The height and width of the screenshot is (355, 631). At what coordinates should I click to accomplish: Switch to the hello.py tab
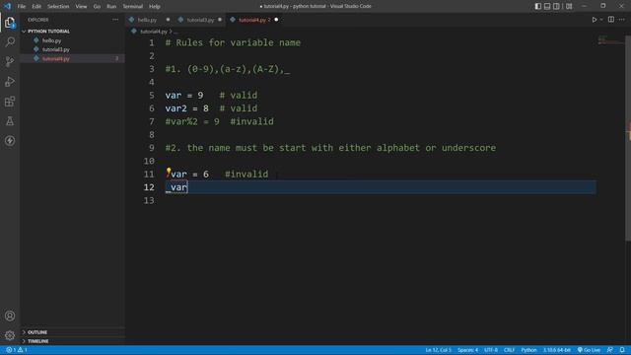point(147,20)
